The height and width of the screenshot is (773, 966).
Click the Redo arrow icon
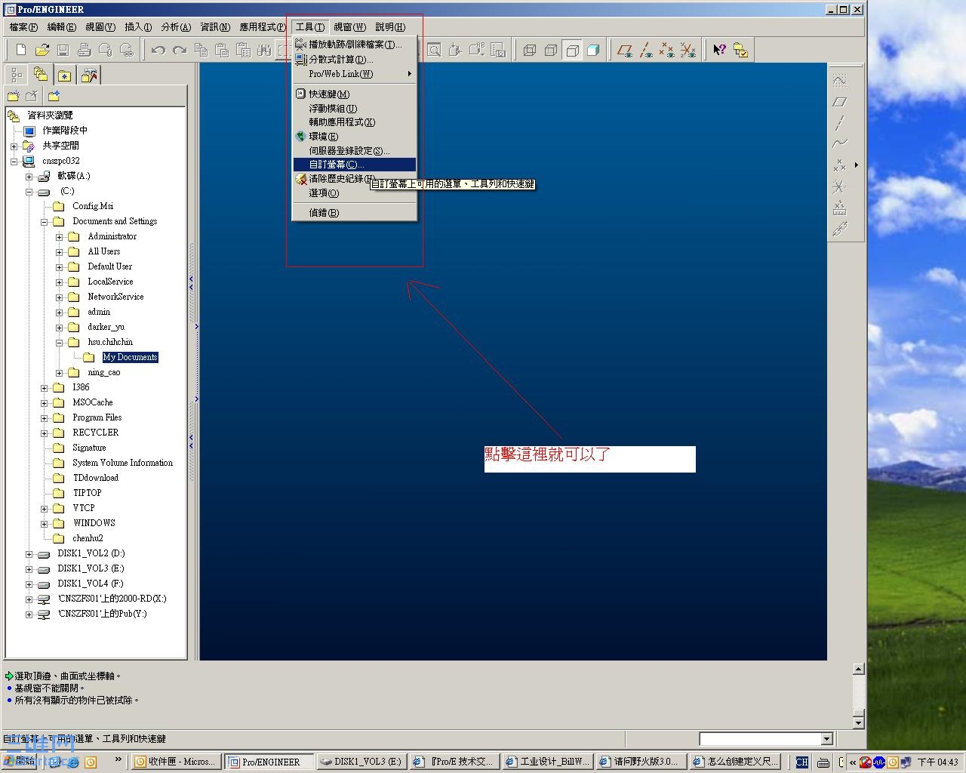click(180, 50)
